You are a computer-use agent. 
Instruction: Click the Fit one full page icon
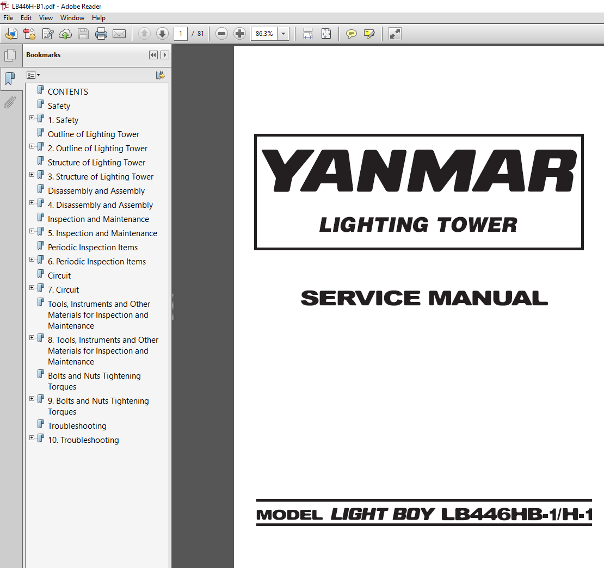pos(326,34)
